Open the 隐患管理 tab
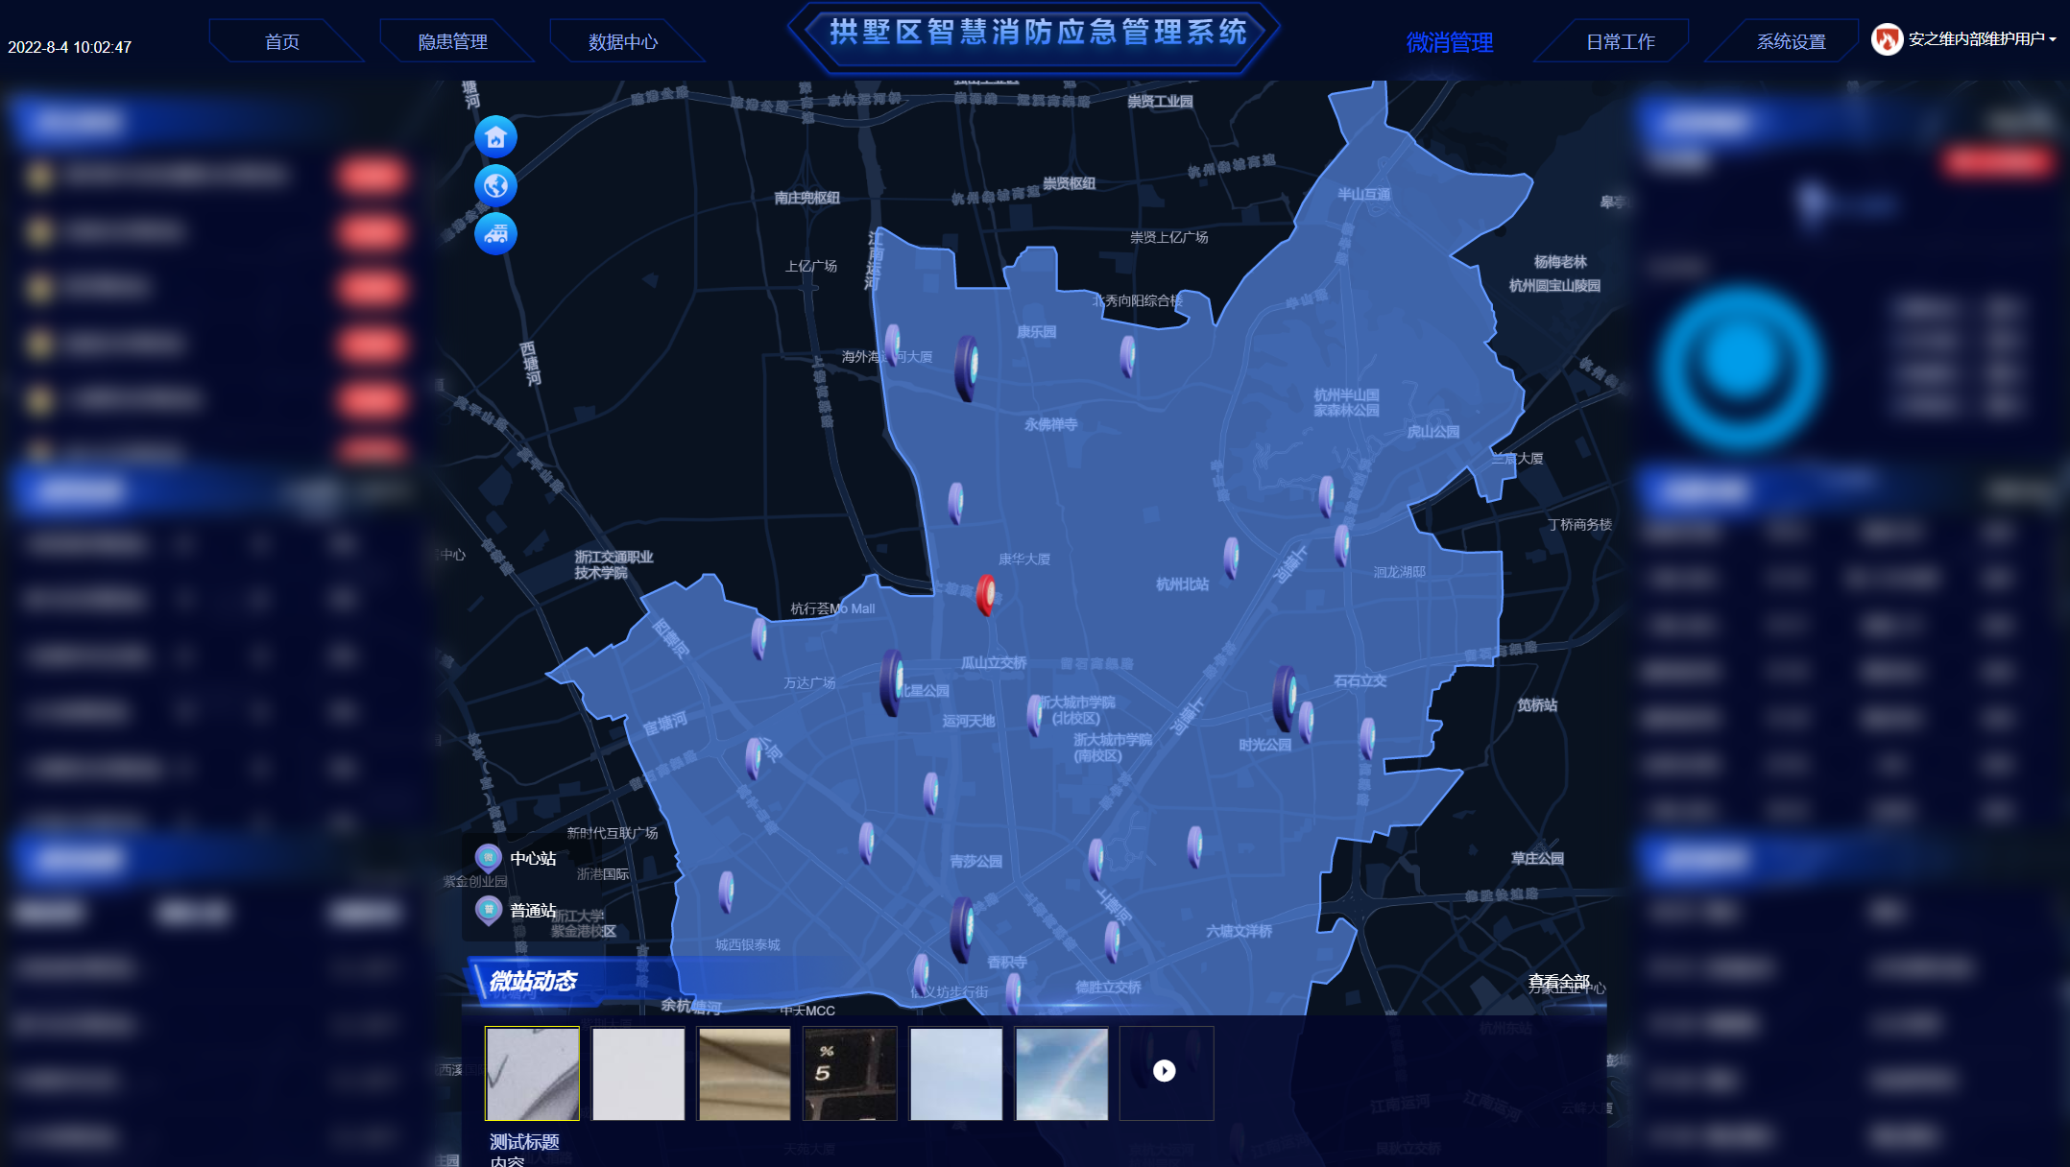Screen dimensions: 2070x1167 (x=453, y=42)
